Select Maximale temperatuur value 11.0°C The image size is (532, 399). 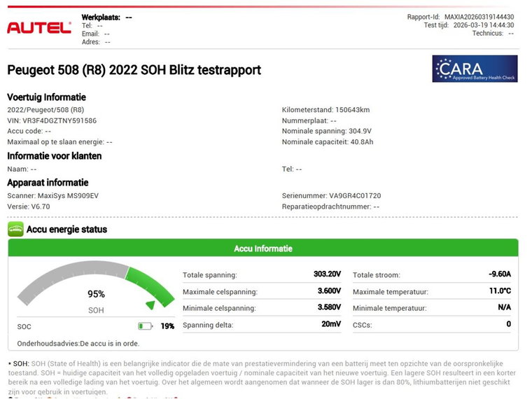(x=500, y=290)
